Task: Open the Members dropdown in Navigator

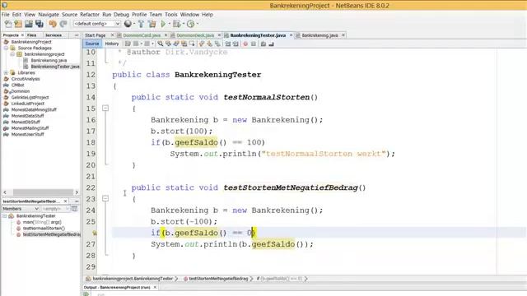Action: pos(21,209)
